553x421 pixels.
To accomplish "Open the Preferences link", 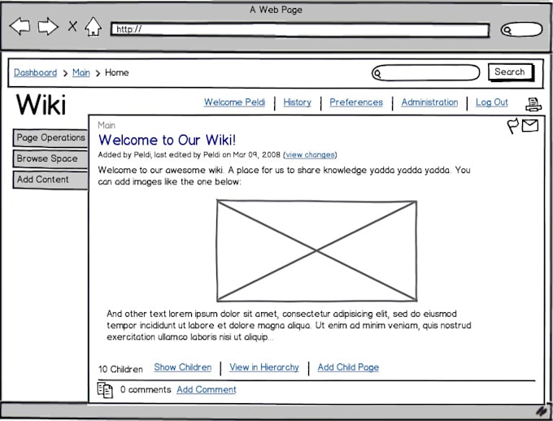I will click(x=356, y=102).
